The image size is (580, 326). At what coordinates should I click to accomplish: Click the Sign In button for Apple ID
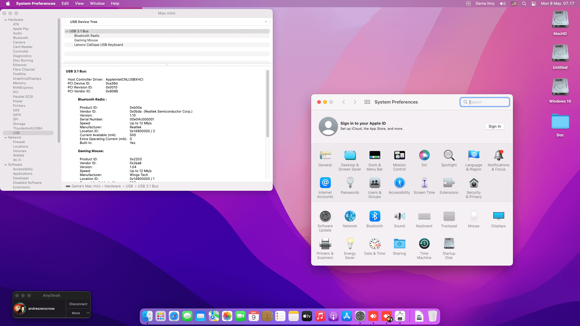click(495, 126)
